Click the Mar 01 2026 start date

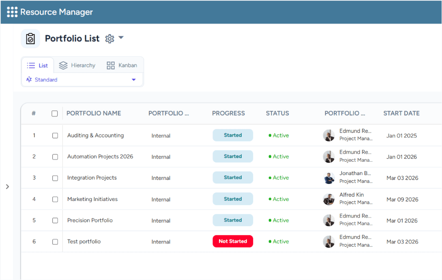coord(402,220)
